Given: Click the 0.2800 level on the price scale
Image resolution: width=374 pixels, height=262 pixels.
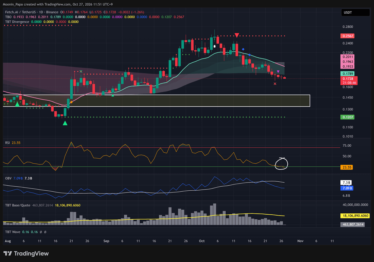Looking at the screenshot, I should [348, 27].
